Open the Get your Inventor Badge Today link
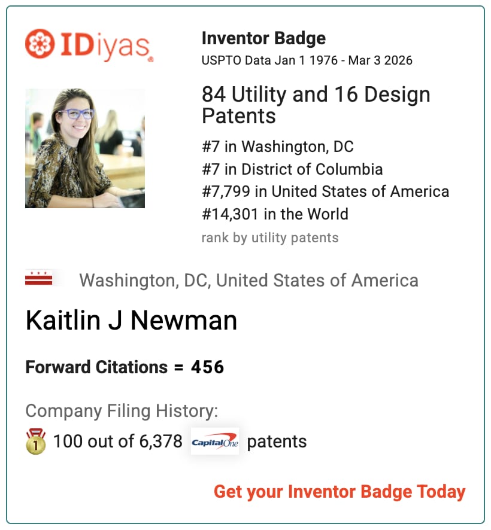 pos(340,492)
